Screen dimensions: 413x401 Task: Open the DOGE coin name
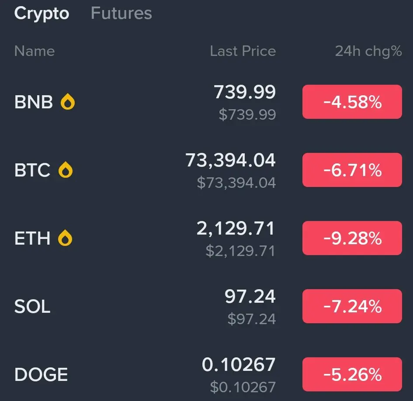pyautogui.click(x=41, y=375)
